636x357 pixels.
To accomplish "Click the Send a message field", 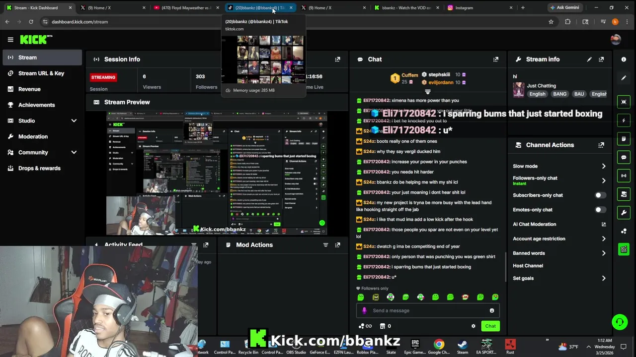I will [428, 310].
